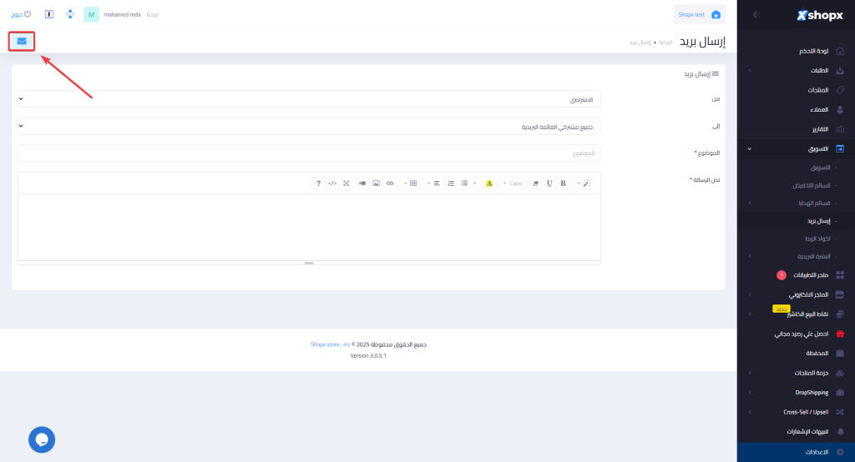Toggle the ordered numbered list in the editor

click(x=451, y=183)
